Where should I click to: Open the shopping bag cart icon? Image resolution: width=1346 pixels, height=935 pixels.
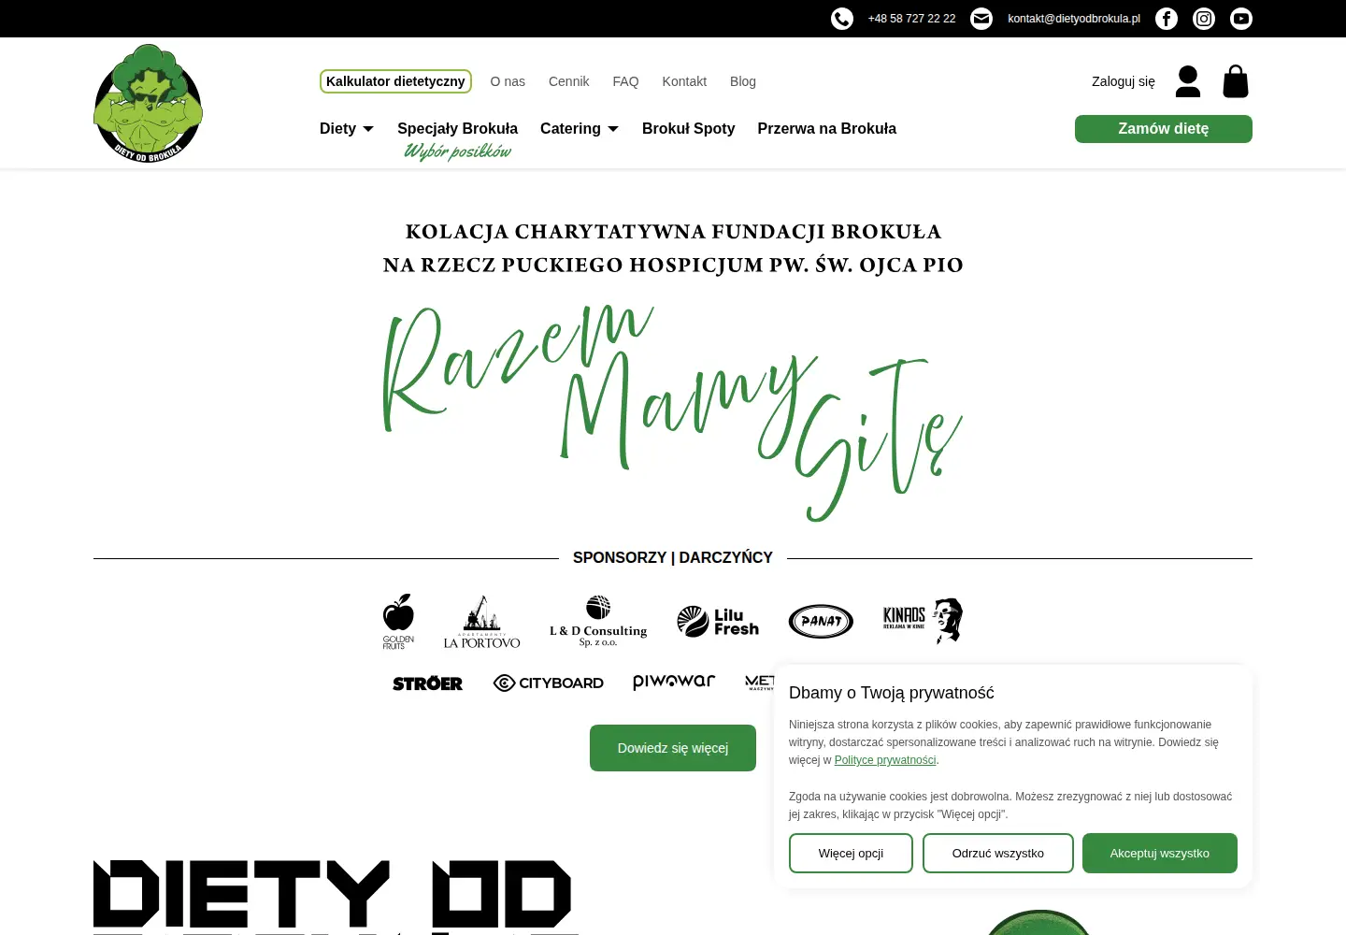pos(1236,81)
